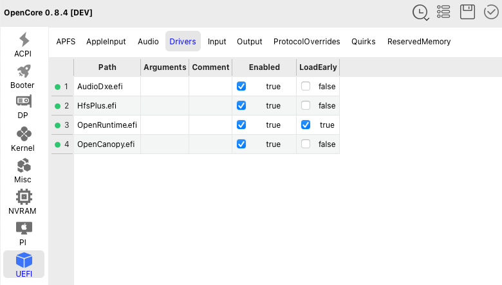Enable LoadEarly for OpenCanopy.efi
This screenshot has height=285, width=502.
pos(306,144)
